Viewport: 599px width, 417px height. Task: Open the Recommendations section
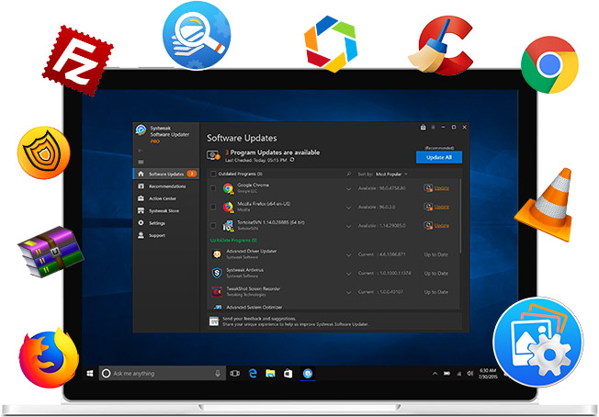(x=165, y=186)
